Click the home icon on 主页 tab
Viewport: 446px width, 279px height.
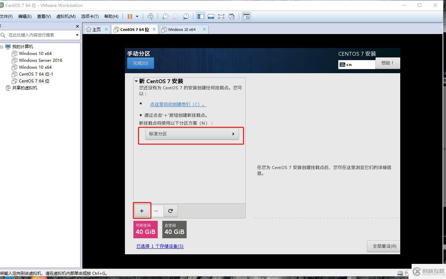(89, 30)
